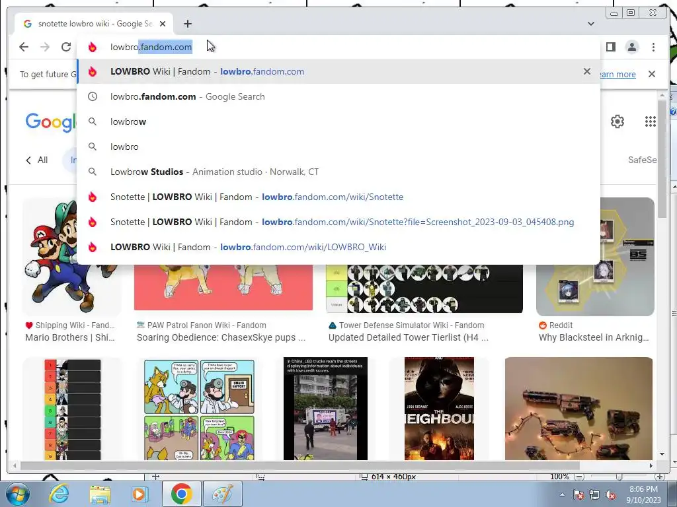The image size is (677, 507).
Task: Open a new tab with the plus button
Action: pyautogui.click(x=187, y=24)
